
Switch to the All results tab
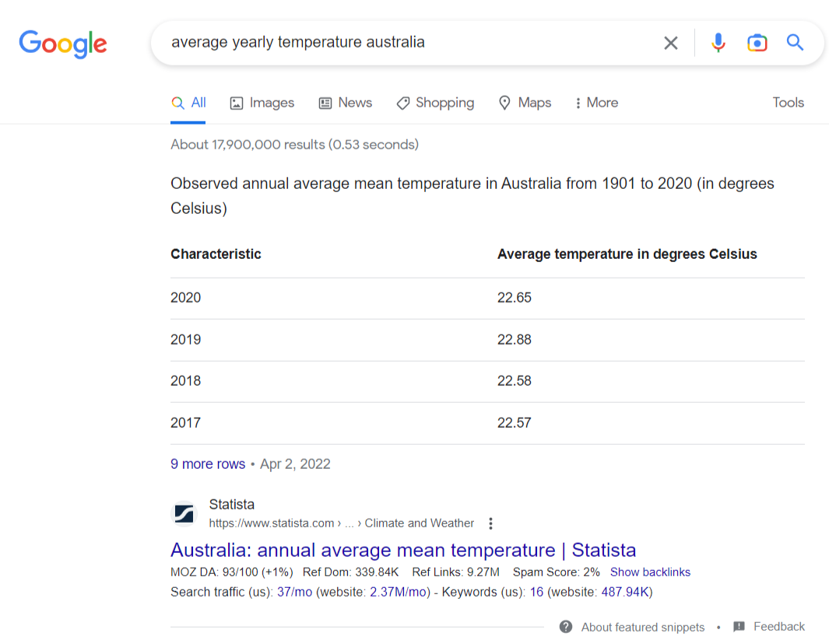coord(188,102)
